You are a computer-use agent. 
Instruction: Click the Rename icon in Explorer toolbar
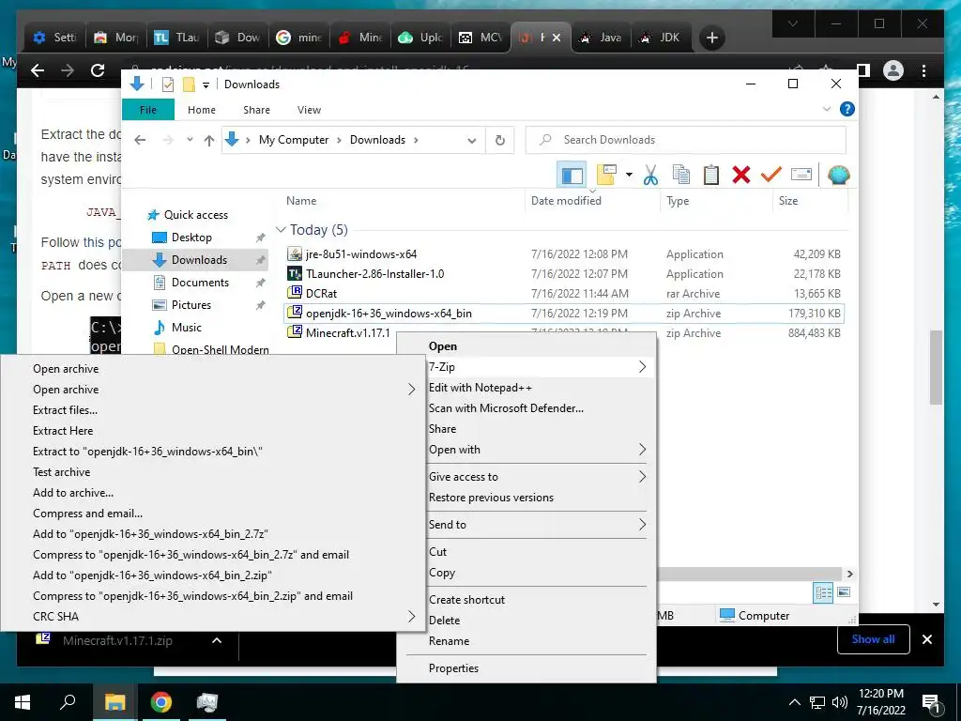[801, 176]
